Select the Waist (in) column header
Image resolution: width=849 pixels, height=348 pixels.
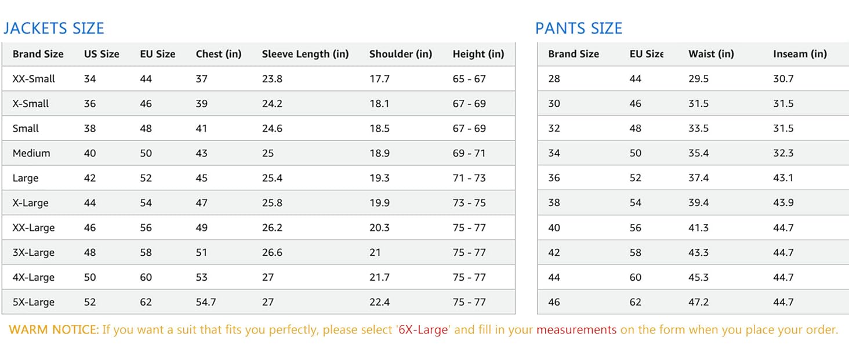[x=711, y=54]
